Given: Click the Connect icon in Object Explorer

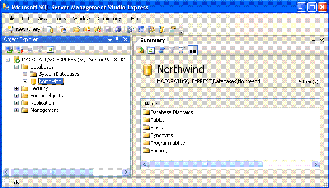Looking at the screenshot, I should click(x=9, y=50).
